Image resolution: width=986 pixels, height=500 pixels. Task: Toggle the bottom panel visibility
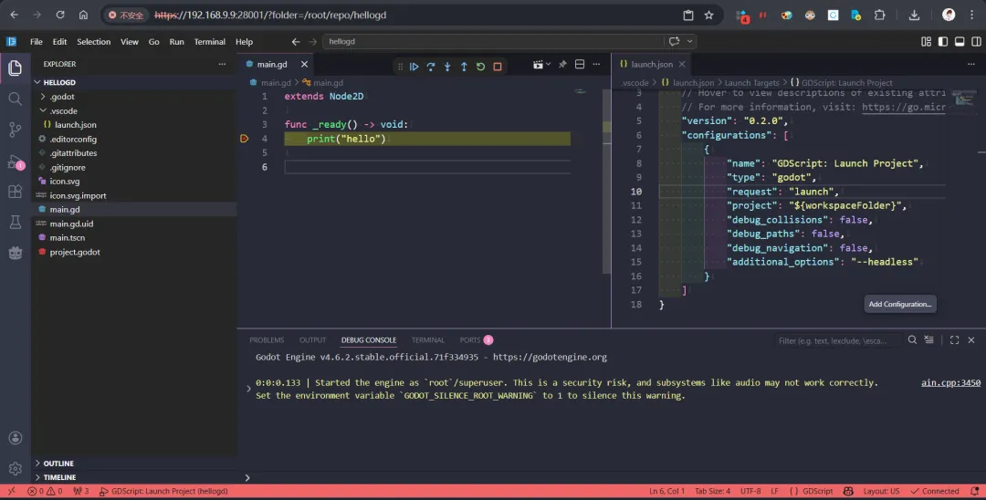960,41
